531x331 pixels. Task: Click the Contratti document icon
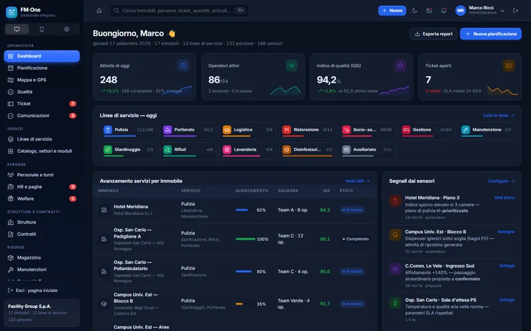tap(11, 234)
